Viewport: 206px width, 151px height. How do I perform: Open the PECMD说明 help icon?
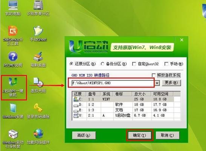[13, 59]
